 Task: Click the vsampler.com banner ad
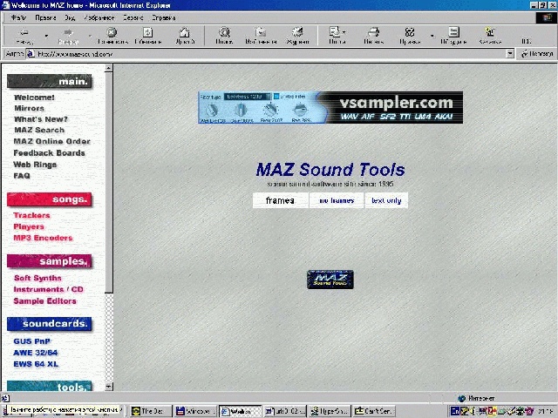tap(330, 107)
